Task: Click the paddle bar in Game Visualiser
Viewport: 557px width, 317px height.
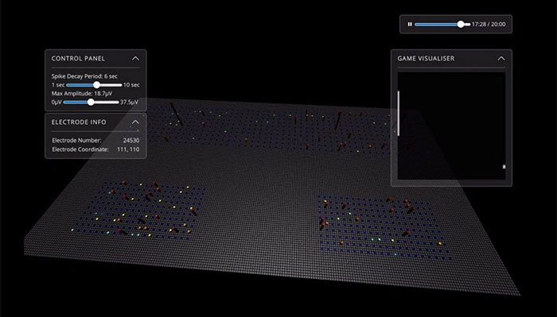Action: (x=399, y=113)
